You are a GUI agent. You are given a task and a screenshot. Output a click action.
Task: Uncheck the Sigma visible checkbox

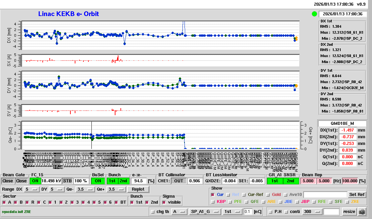pos(164,202)
